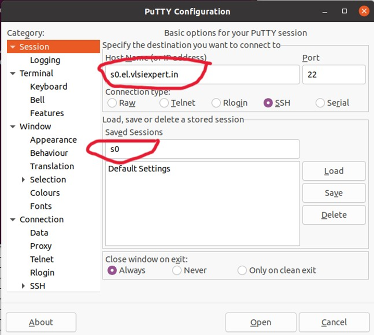
Task: Open Behaviour settings
Action: 49,153
